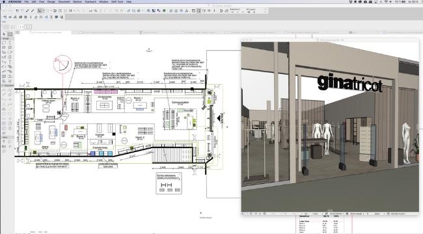Toggle the highlighted view mode toolbar button
The image size is (423, 234).
[x=199, y=11]
